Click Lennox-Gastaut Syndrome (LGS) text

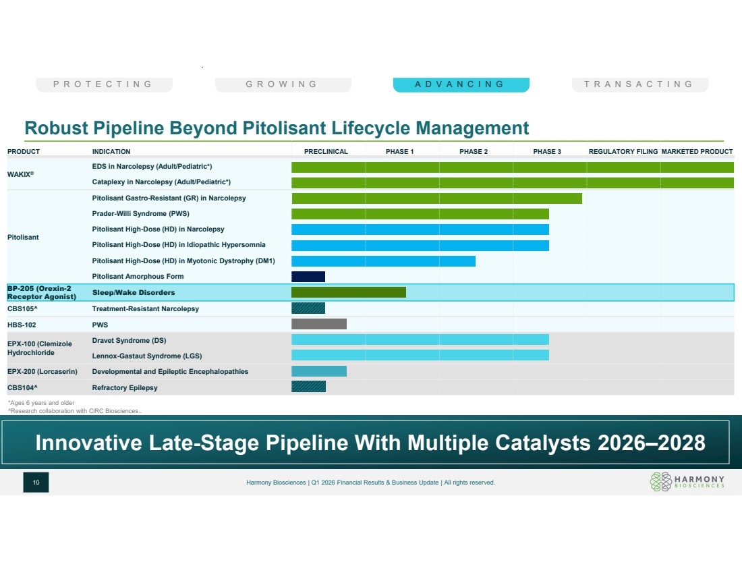146,356
